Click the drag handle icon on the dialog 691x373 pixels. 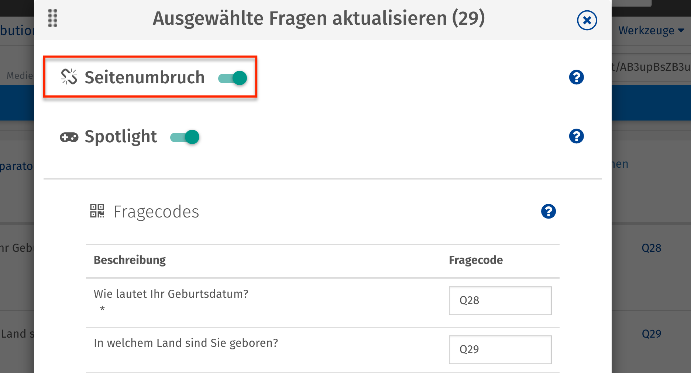pos(52,18)
